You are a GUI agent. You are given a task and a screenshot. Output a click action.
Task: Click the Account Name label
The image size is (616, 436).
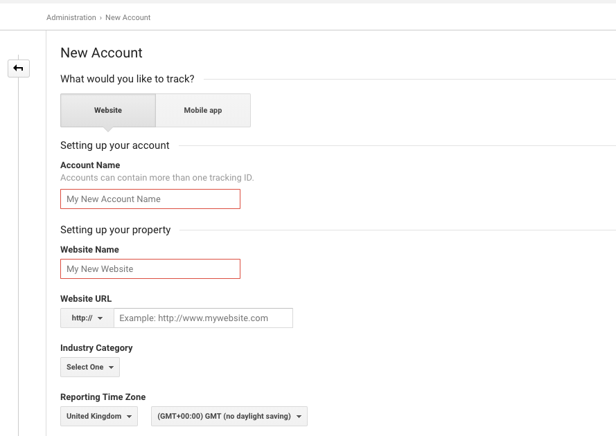90,165
